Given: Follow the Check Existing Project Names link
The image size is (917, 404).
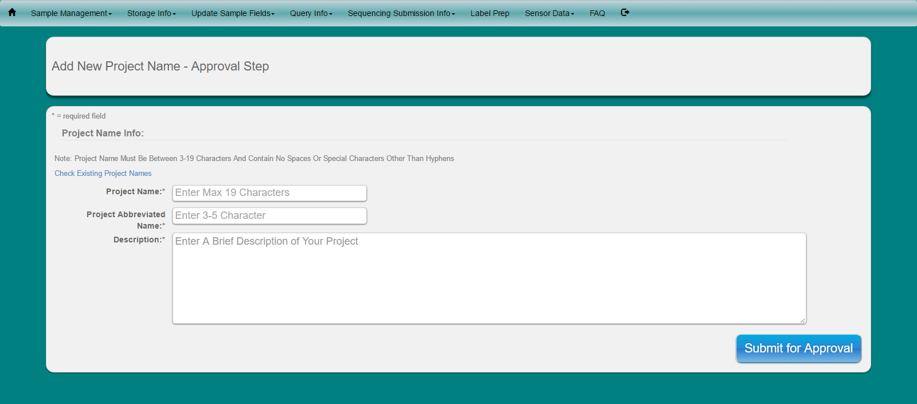Looking at the screenshot, I should click(x=103, y=173).
